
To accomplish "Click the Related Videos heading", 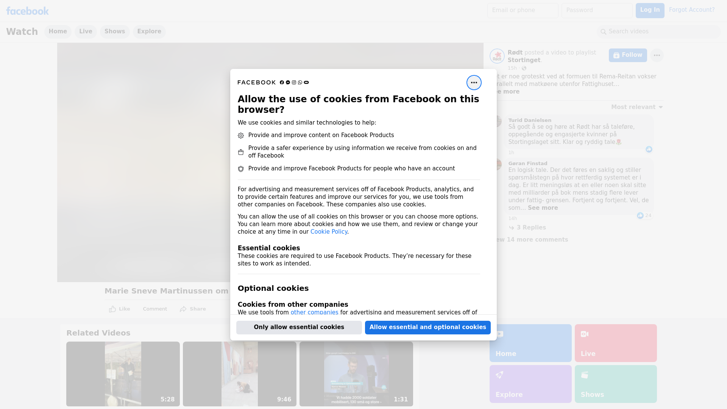I will [98, 333].
